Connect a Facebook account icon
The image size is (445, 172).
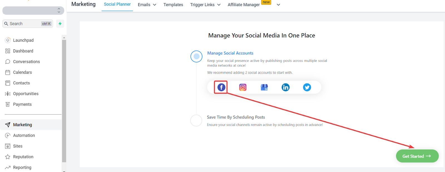click(221, 87)
